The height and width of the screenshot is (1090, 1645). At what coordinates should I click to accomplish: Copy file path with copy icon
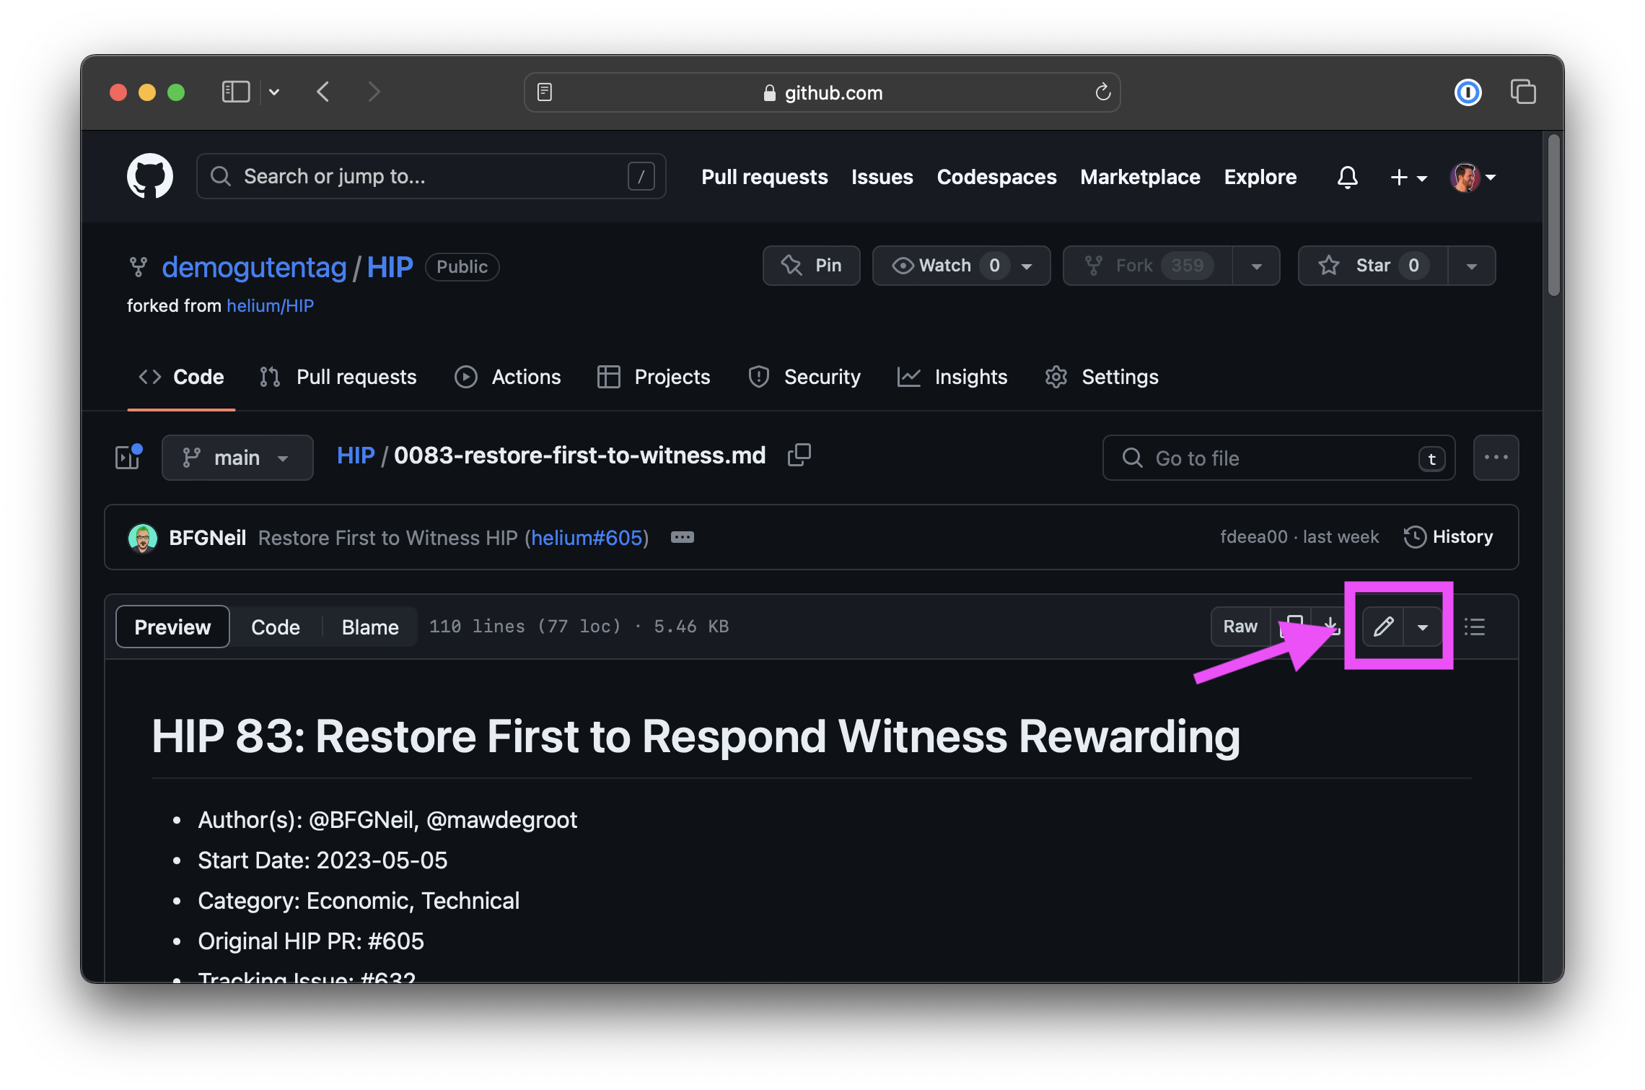799,455
